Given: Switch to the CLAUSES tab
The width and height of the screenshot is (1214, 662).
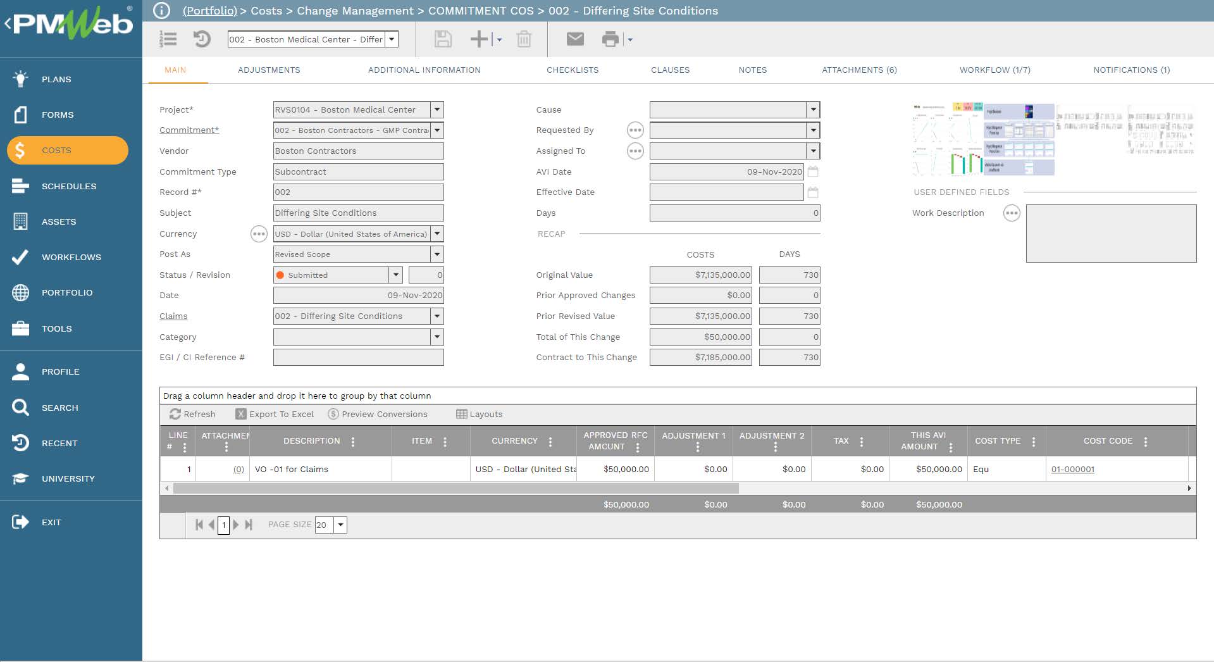Looking at the screenshot, I should click(x=670, y=70).
